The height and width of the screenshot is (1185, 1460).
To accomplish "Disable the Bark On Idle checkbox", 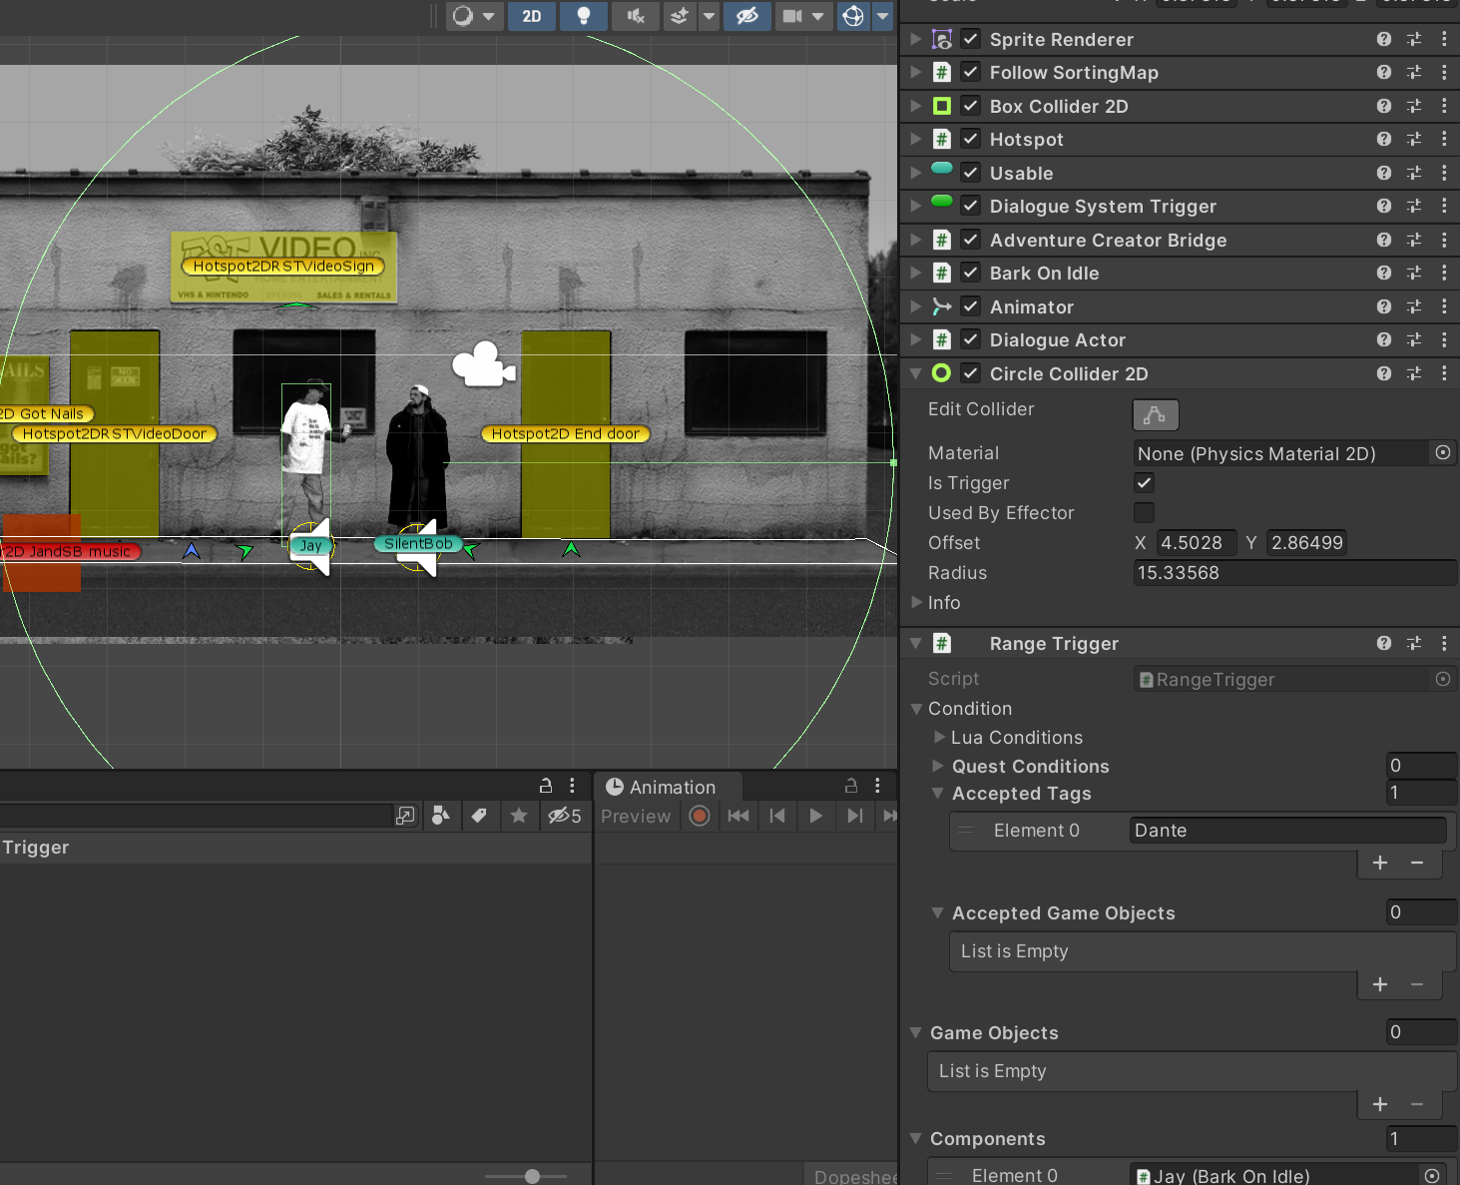I will click(970, 273).
